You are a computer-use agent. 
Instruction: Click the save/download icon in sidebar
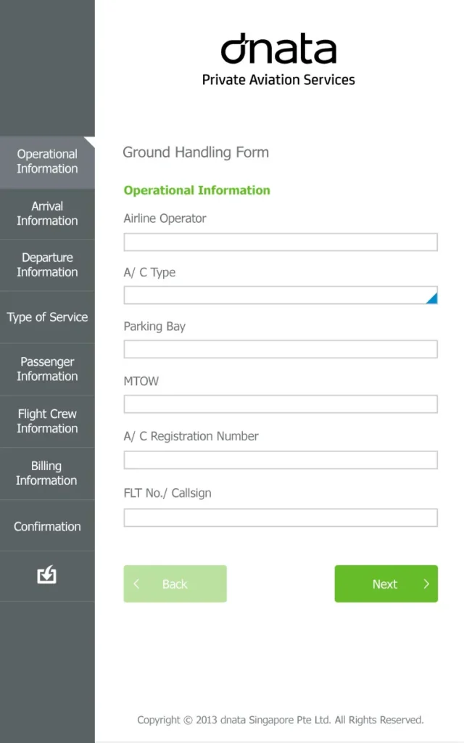click(47, 575)
